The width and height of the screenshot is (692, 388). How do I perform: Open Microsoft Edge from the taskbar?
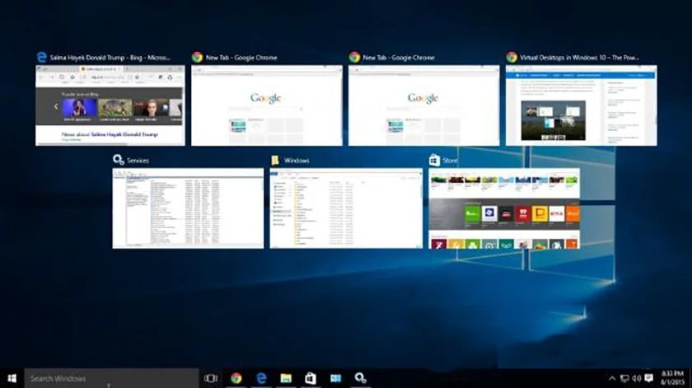(x=261, y=378)
